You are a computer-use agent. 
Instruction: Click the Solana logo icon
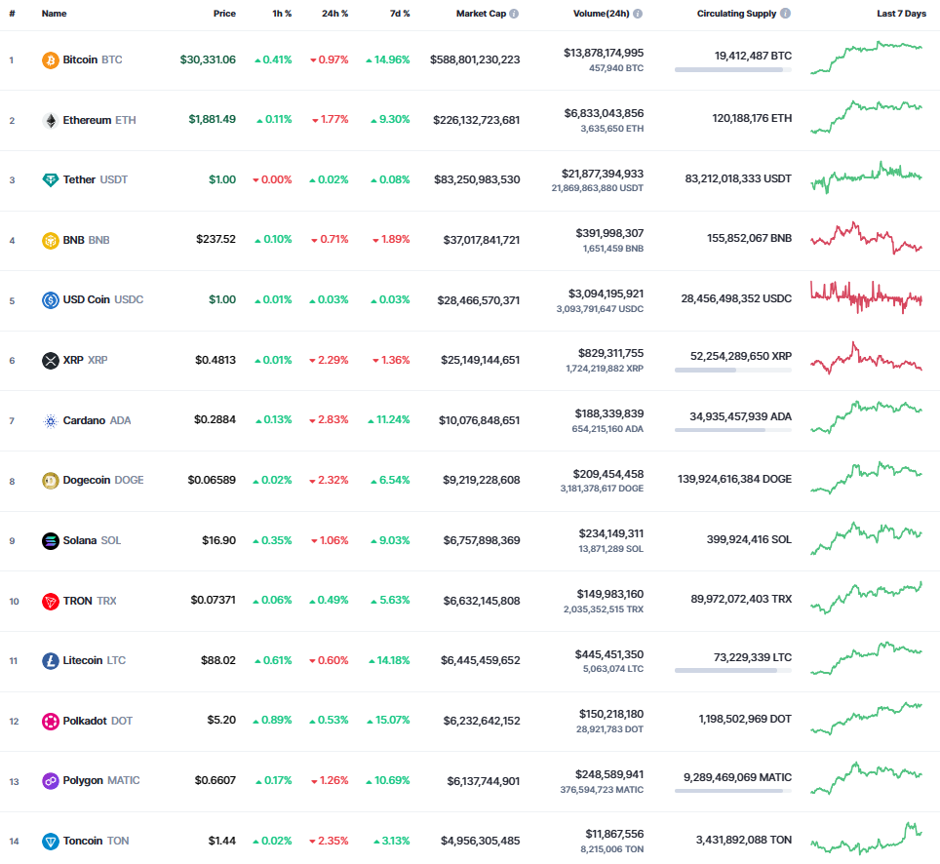click(x=51, y=541)
